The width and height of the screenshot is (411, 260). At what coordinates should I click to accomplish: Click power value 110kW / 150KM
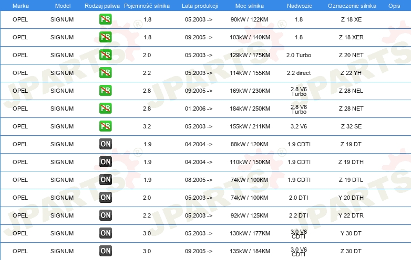point(250,162)
